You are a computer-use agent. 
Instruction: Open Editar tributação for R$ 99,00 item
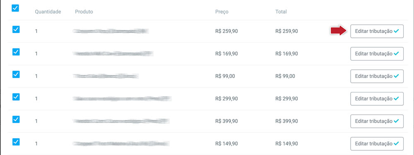377,76
